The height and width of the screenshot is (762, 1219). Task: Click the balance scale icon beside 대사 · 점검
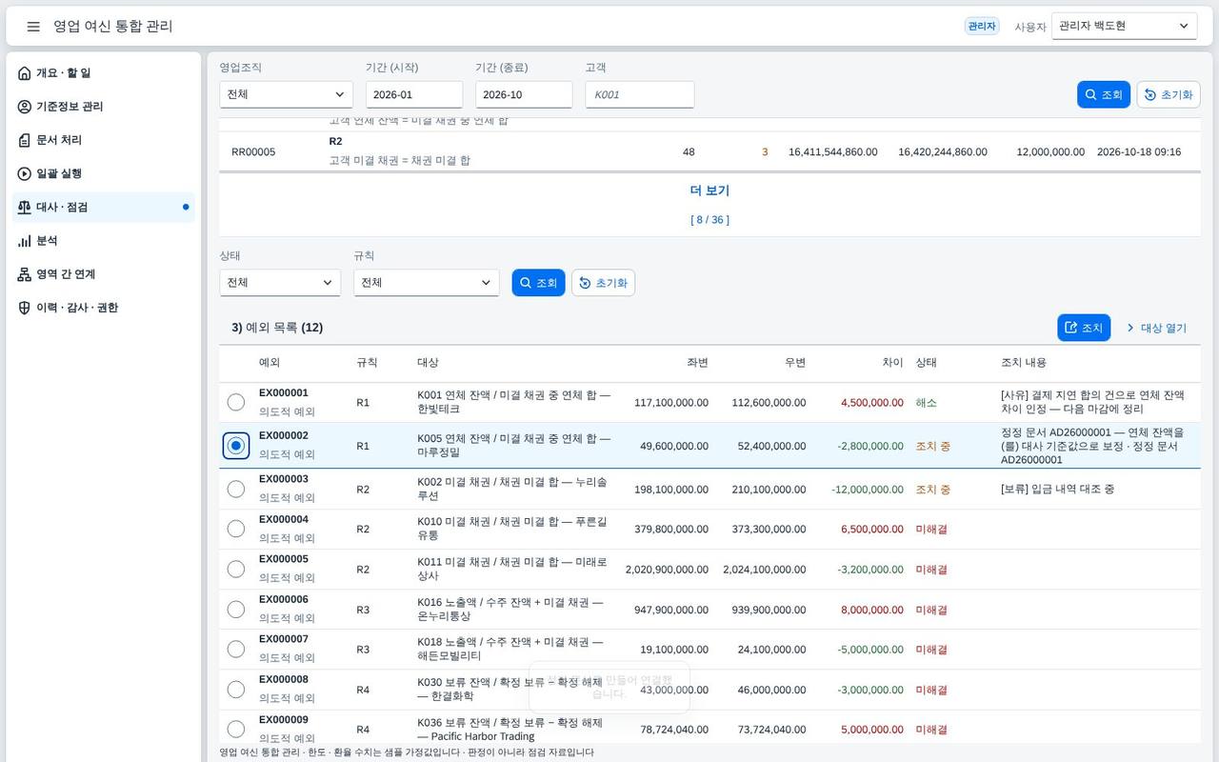25,207
